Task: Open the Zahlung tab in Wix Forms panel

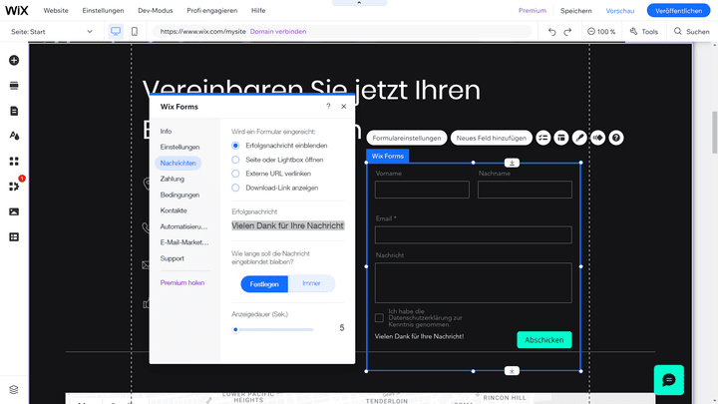Action: point(173,179)
